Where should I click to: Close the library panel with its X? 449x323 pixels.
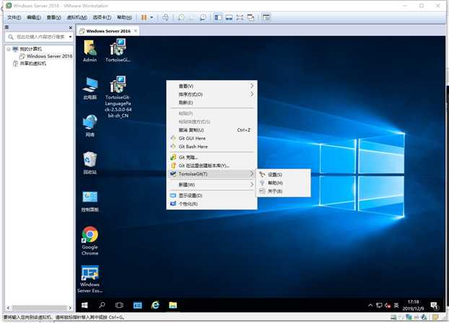coord(71,27)
